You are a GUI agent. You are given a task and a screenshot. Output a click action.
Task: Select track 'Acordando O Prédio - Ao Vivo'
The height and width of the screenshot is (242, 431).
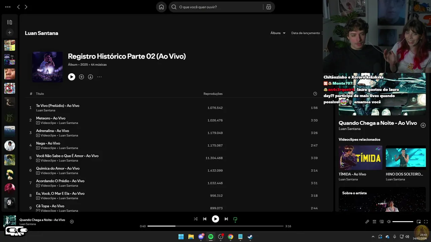point(60,181)
